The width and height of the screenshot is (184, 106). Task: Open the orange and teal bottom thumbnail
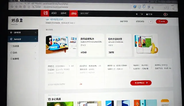point(145,103)
